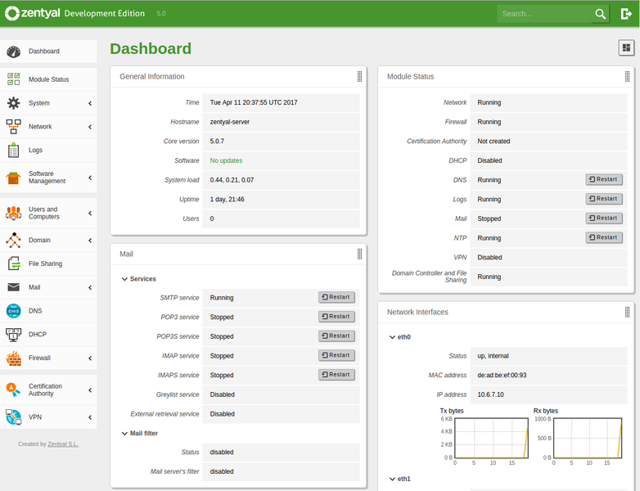Screen dimensions: 640x491
Task: Expand the System menu arrow
Action: (90, 103)
